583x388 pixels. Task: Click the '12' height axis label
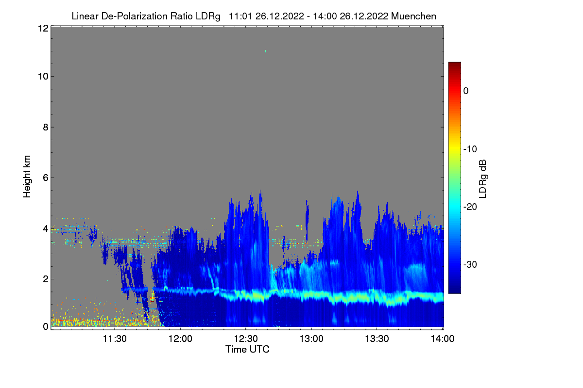click(x=42, y=28)
